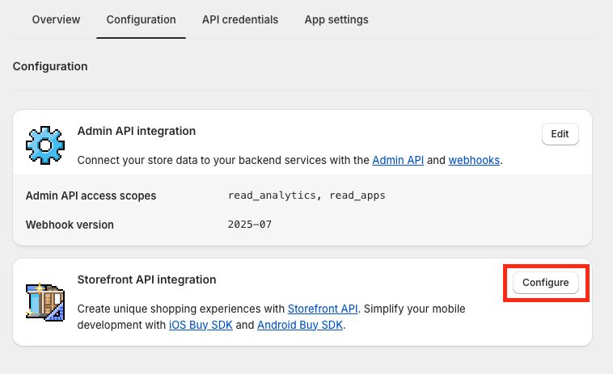Select the webhook version value 2025-07

click(x=249, y=225)
